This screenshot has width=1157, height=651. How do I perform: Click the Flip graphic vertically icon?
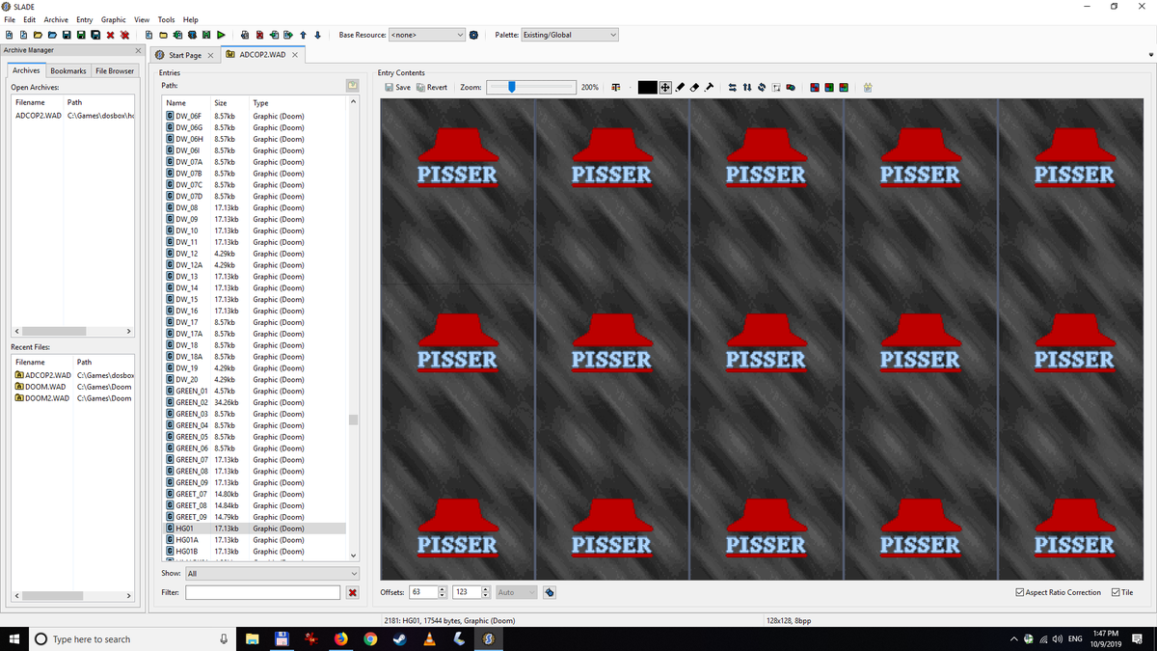coord(747,87)
